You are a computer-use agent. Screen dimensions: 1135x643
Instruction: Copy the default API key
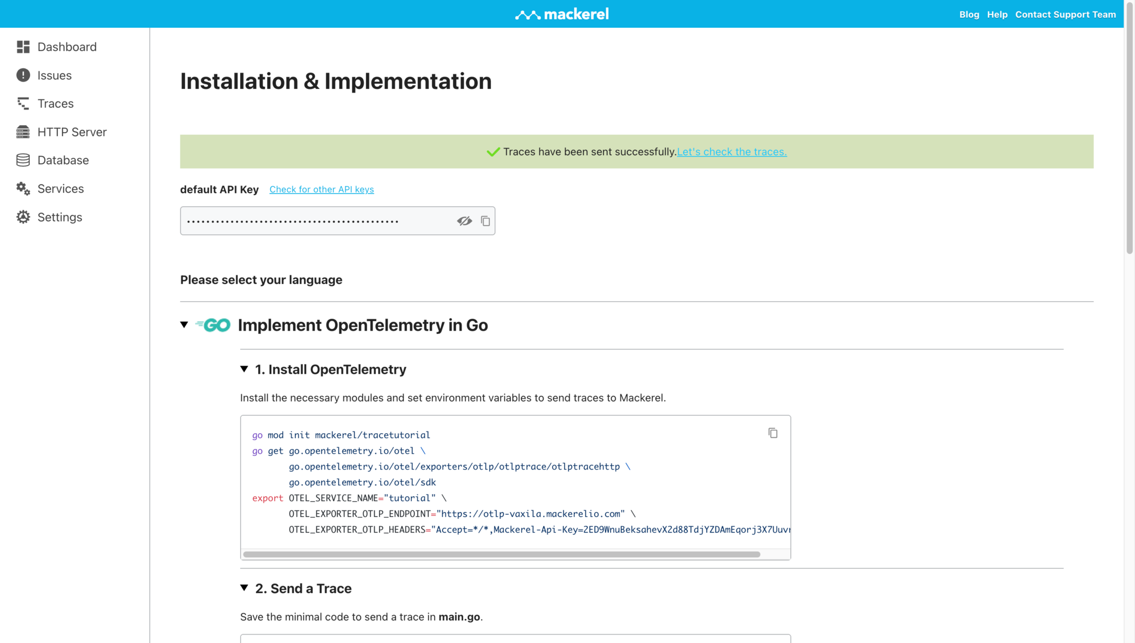pos(485,221)
